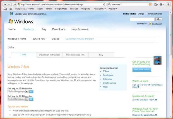
Task: Open What's New subnav link
Action: tap(39, 39)
